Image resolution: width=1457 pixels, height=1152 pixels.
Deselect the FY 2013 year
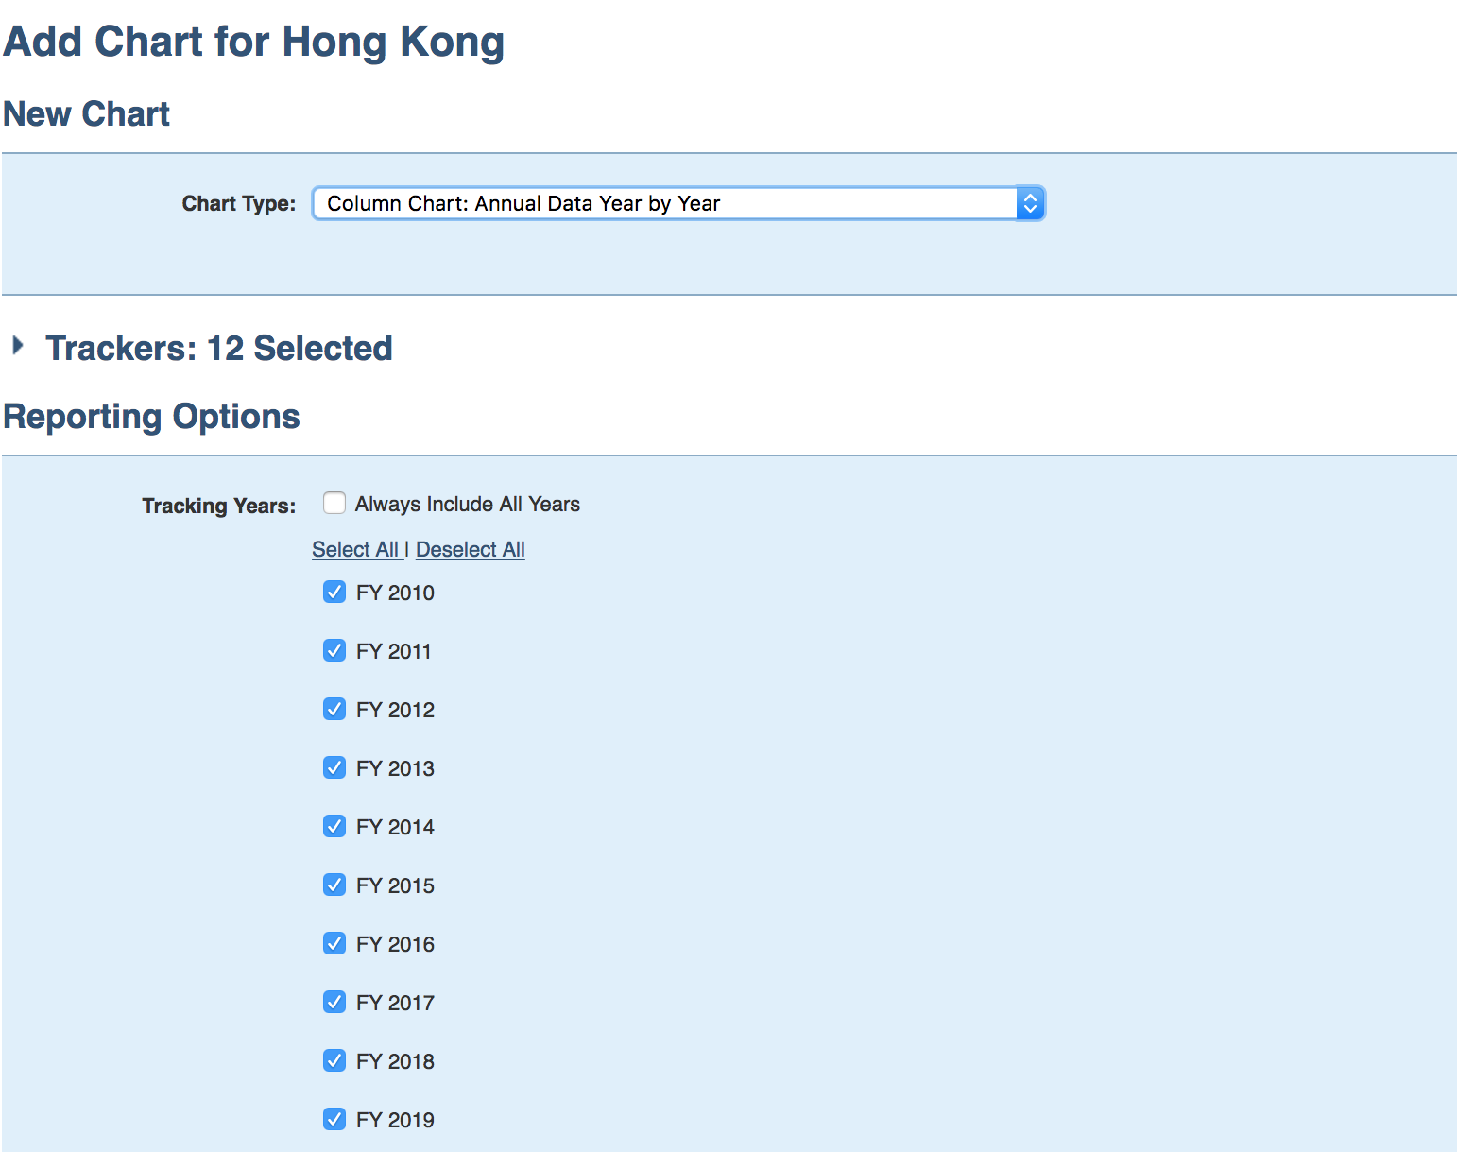(x=334, y=768)
